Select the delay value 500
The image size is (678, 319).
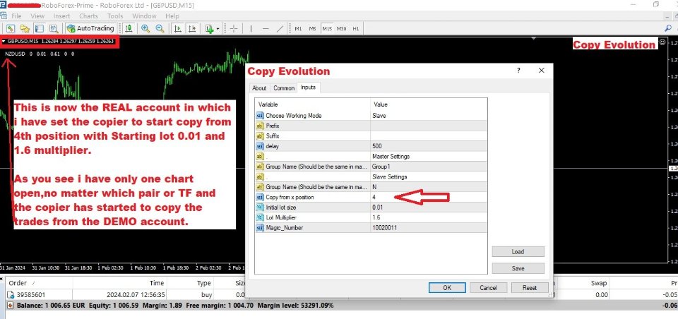[429, 146]
